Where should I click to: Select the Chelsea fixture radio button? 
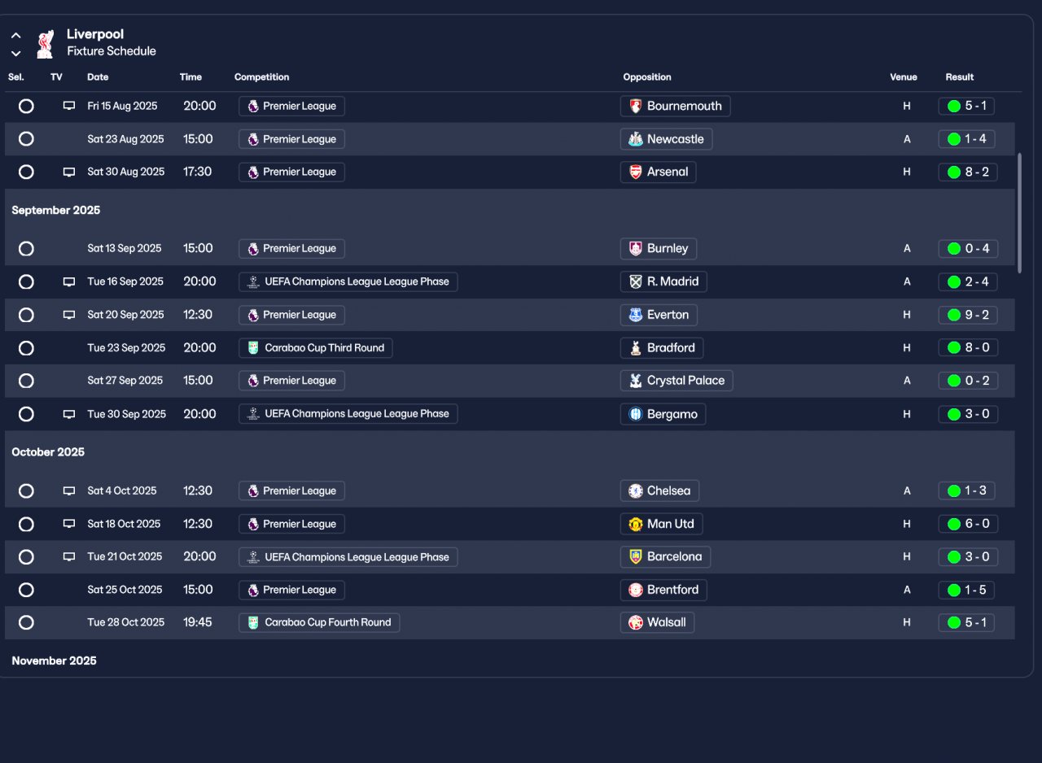point(26,491)
